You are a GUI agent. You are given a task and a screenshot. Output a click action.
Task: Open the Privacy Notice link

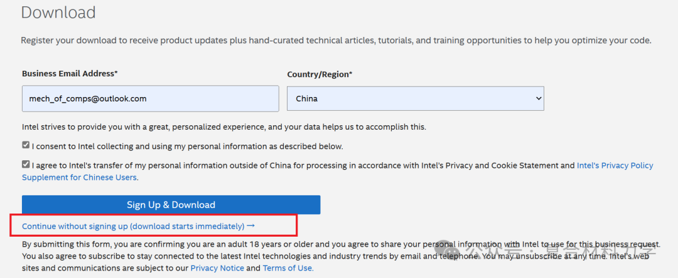pyautogui.click(x=217, y=268)
